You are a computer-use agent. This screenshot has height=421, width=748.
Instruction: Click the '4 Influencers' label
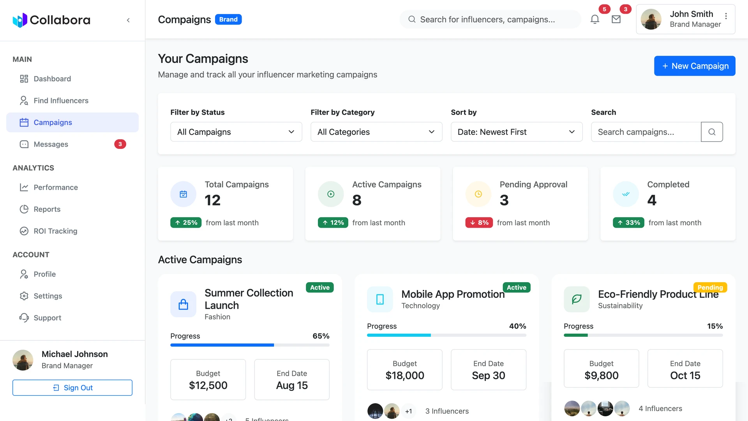pos(660,409)
